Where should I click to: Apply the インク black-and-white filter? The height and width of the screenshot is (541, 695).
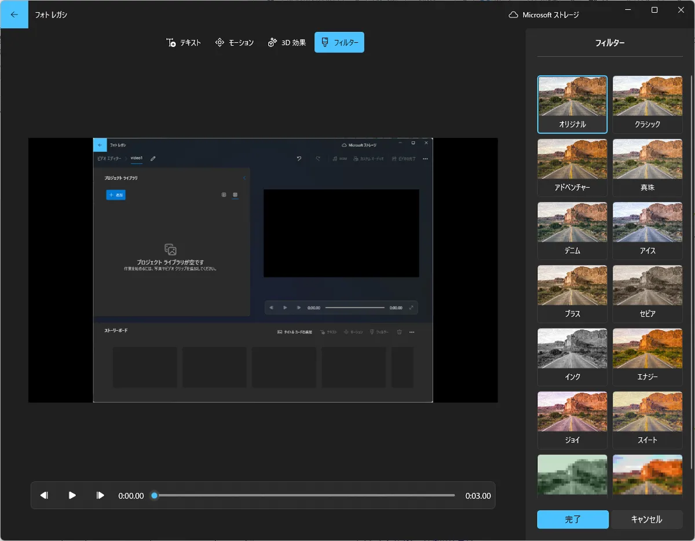tap(572, 357)
